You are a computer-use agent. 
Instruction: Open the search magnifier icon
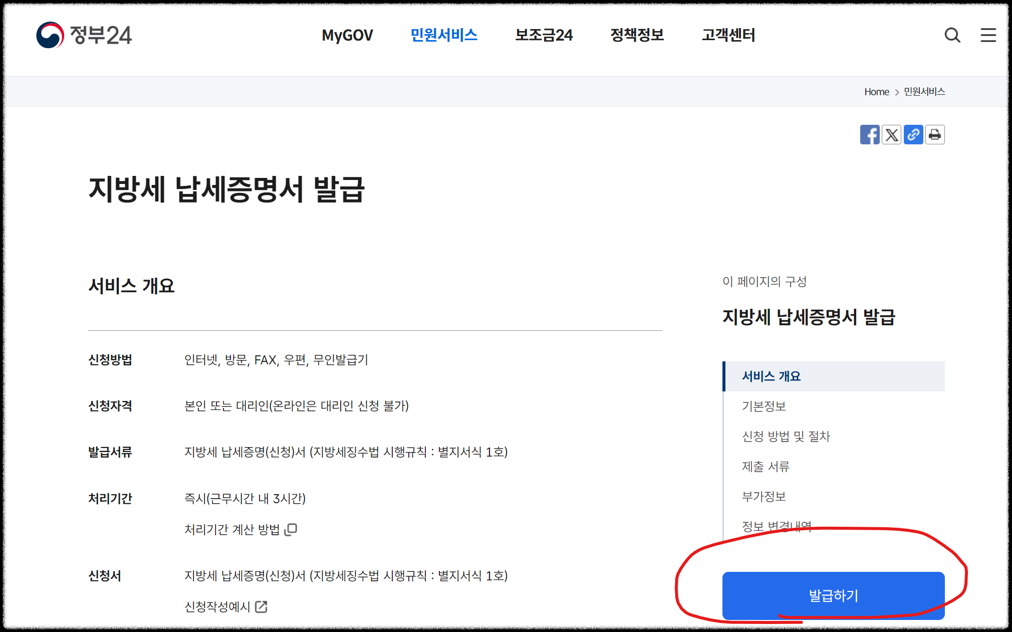tap(952, 35)
